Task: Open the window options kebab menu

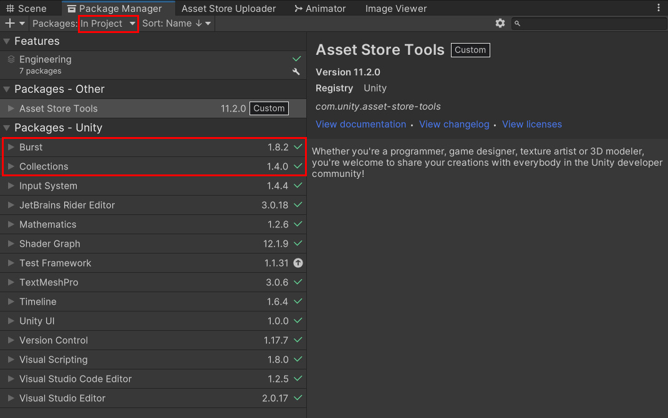Action: tap(658, 7)
